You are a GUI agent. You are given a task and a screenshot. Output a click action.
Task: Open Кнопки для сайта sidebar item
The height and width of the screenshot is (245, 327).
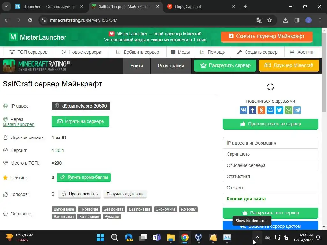270,199
